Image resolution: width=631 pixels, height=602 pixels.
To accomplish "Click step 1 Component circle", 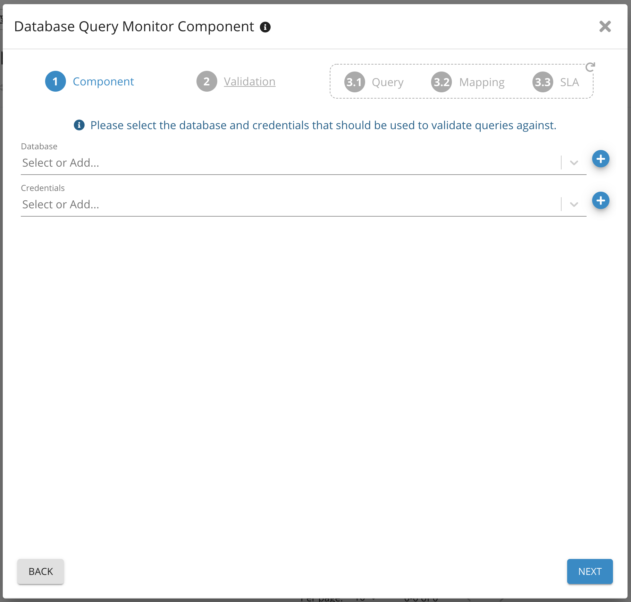I will [56, 82].
